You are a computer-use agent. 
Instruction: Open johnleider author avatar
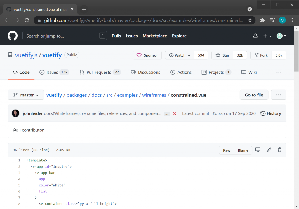tap(15, 113)
